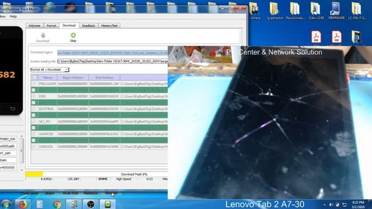Open the Format All + Download dropdown

click(49, 70)
